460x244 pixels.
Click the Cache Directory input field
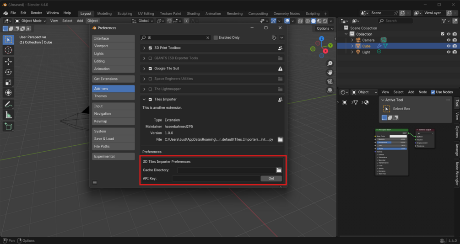226,170
